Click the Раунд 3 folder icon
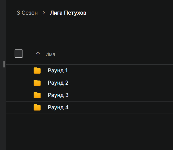 [x=37, y=95]
